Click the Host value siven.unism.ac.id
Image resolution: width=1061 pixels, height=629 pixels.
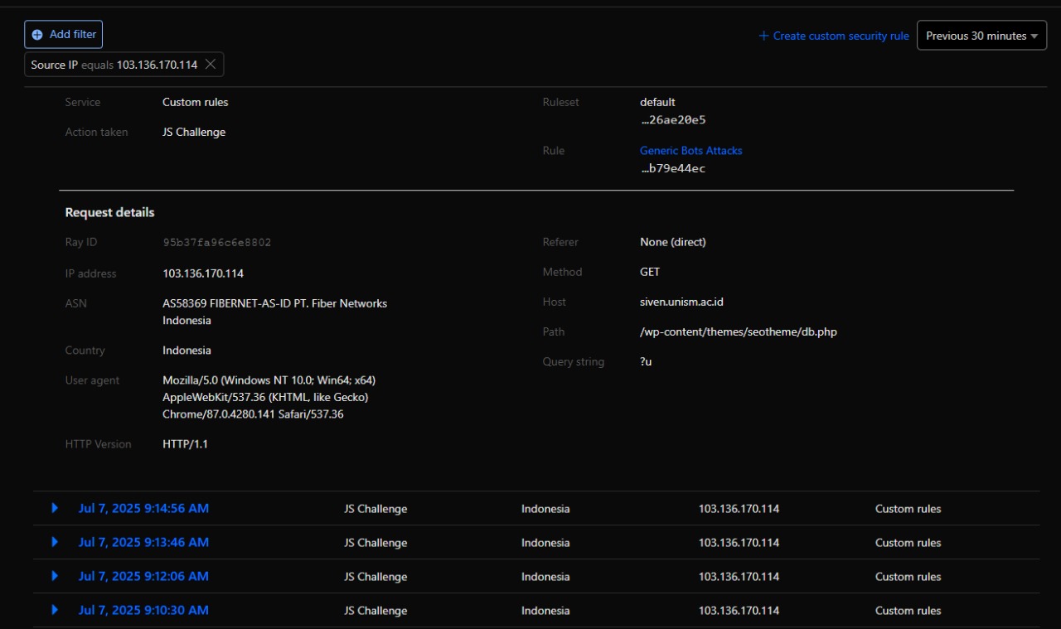681,302
